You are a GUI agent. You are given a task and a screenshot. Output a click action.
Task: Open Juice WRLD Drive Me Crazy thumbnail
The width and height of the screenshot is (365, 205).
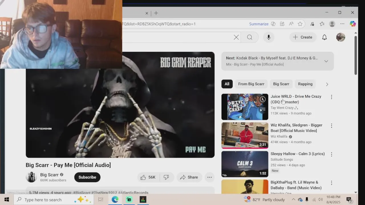pos(245,107)
